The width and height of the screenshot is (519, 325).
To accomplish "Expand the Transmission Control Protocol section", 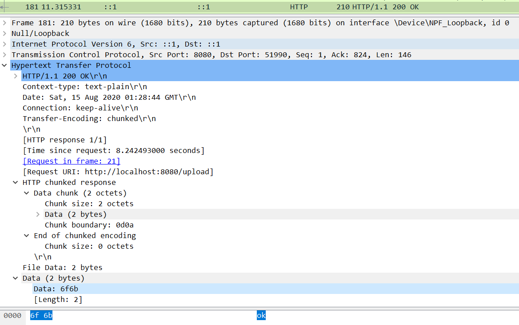I will coord(4,55).
